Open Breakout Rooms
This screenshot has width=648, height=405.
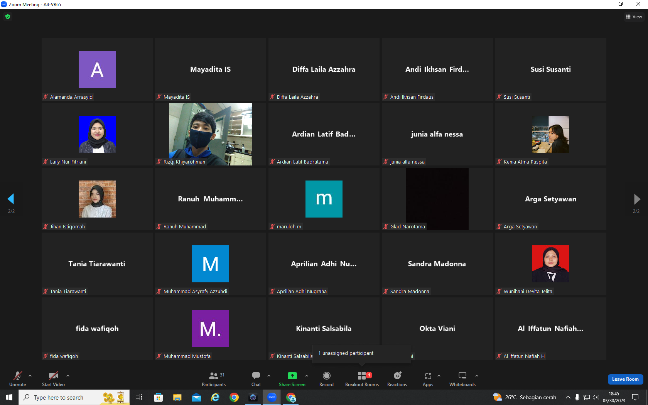[x=362, y=379]
